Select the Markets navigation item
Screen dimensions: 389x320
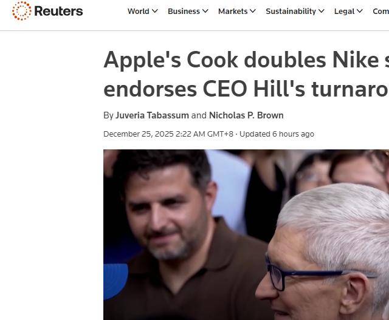pos(233,12)
